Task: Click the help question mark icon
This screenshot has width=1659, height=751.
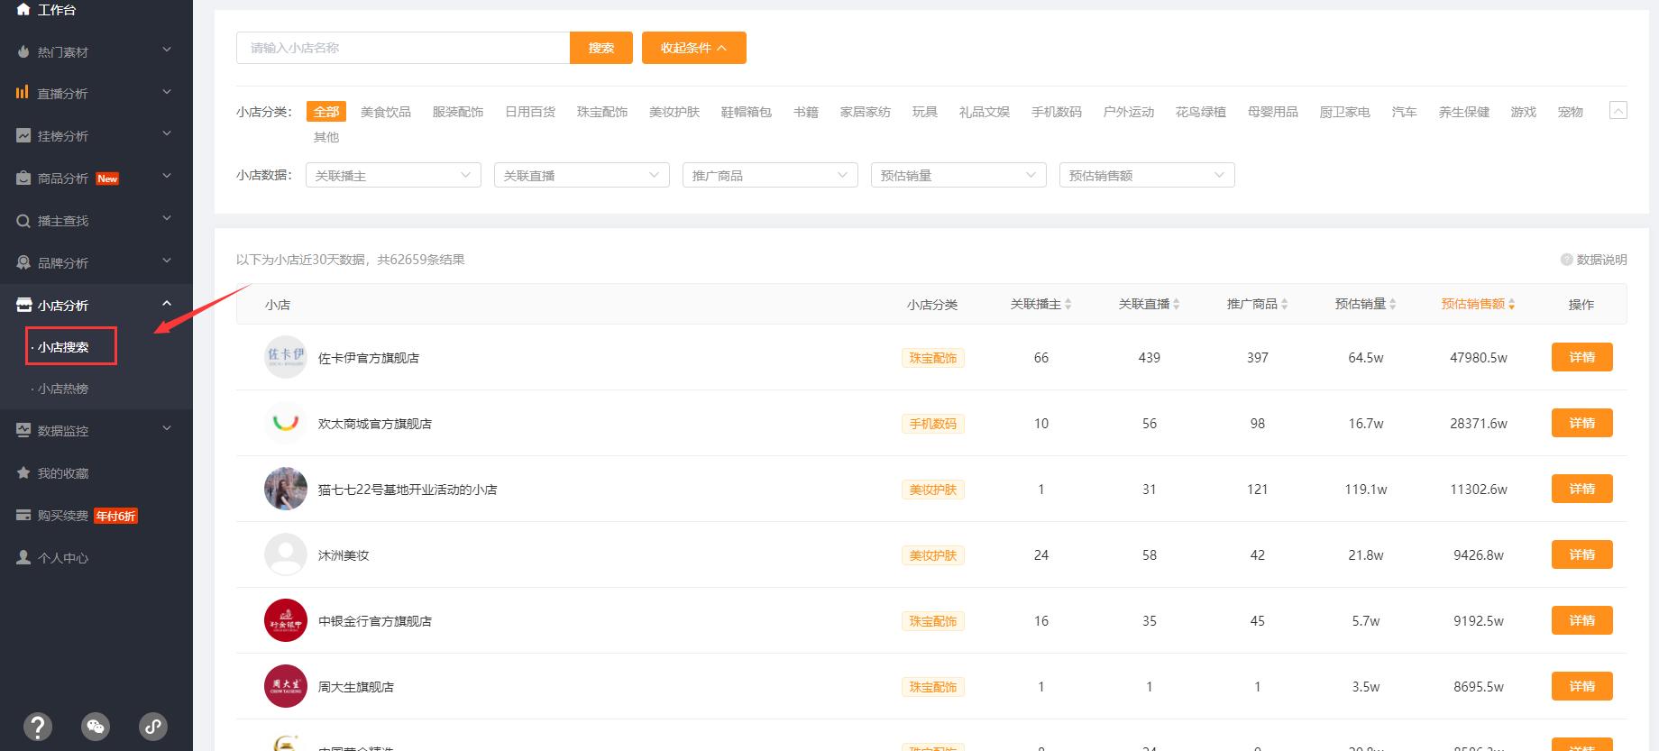Action: (x=37, y=726)
